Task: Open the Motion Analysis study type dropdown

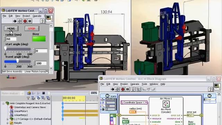Action: tap(22, 93)
